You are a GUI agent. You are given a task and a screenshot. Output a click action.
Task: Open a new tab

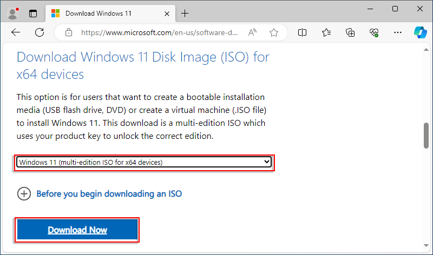(185, 13)
